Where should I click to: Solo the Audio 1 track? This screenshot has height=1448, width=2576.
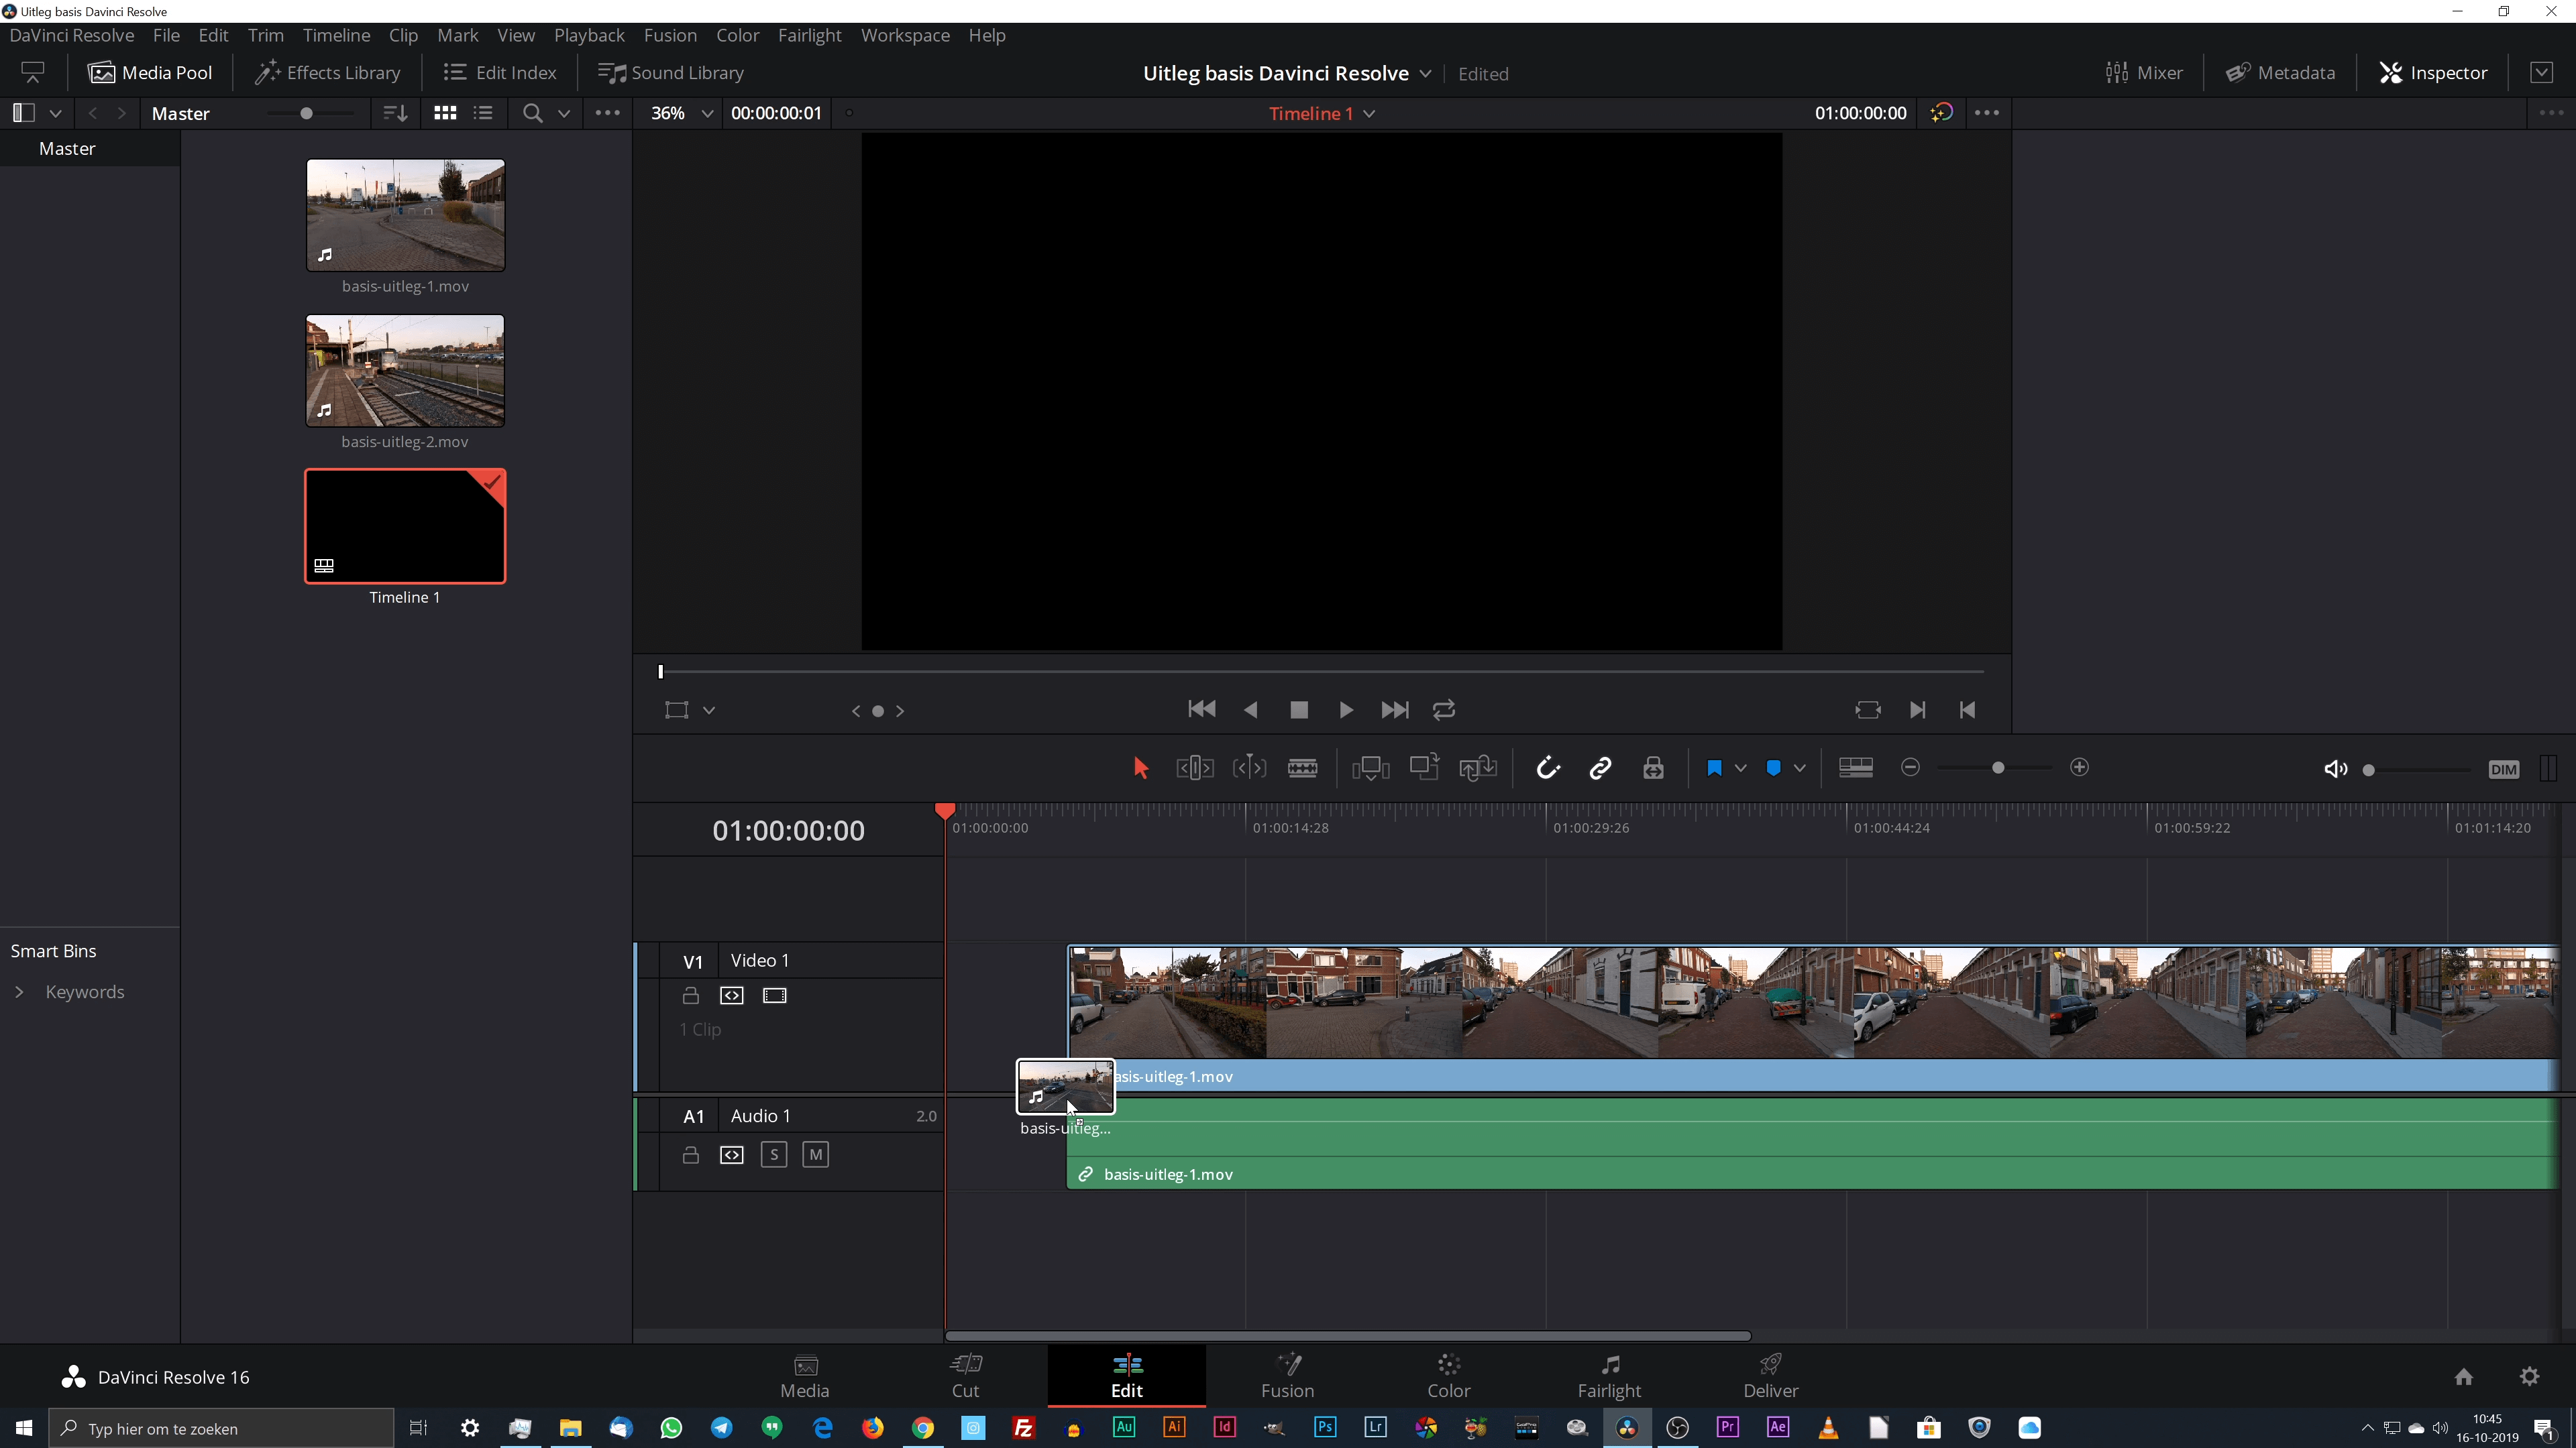pyautogui.click(x=774, y=1155)
